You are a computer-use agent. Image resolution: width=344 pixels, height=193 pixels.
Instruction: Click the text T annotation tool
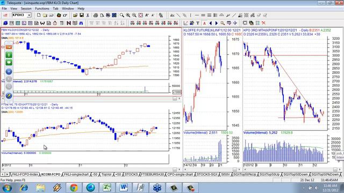pyautogui.click(x=198, y=23)
